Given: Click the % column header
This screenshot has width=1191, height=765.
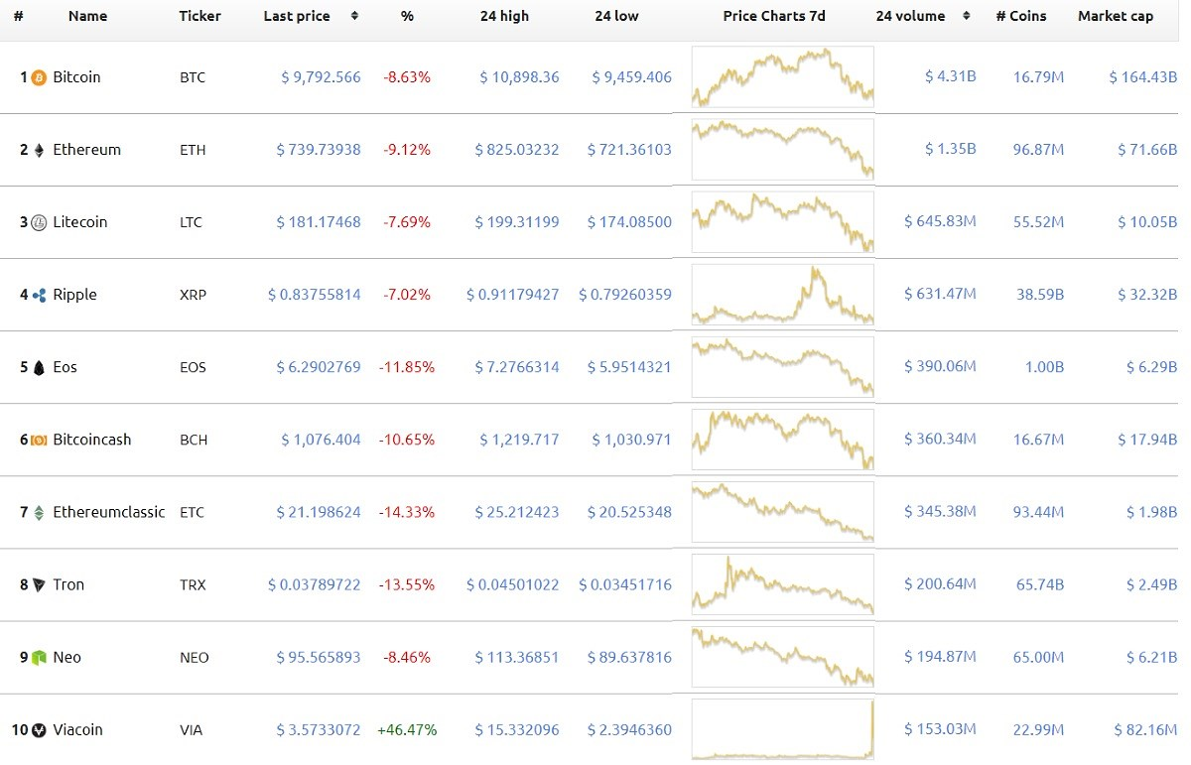Looking at the screenshot, I should 407,16.
